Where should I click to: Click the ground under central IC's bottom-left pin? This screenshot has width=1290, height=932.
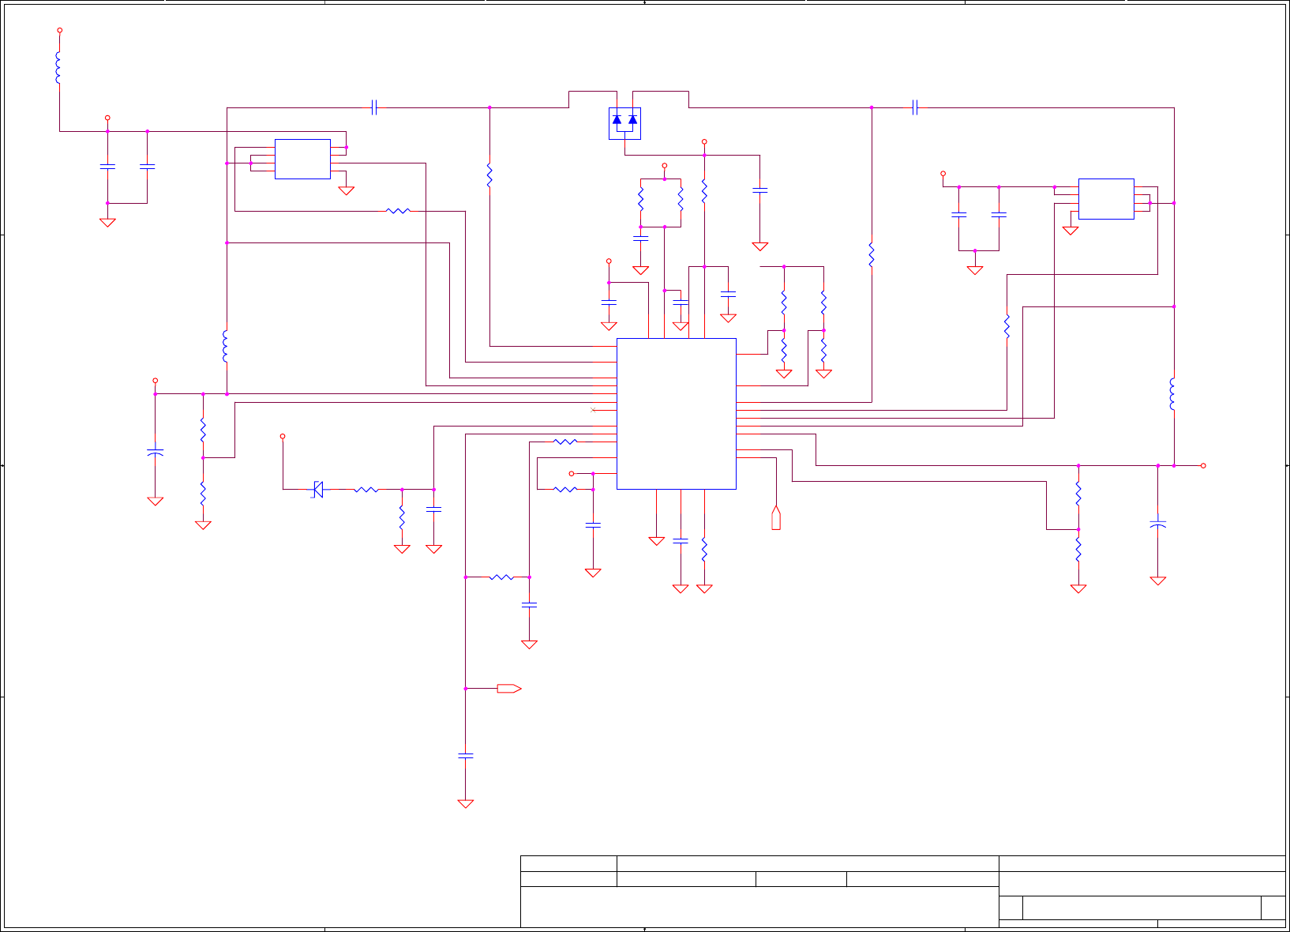[x=656, y=541]
